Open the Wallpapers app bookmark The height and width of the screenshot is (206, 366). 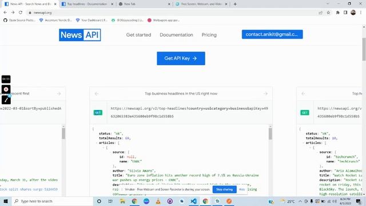tap(164, 21)
